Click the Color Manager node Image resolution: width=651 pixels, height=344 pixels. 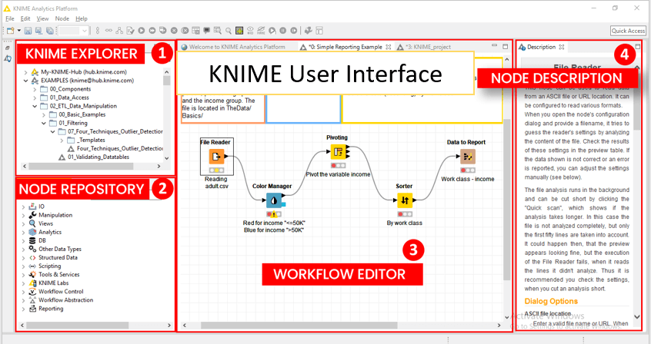click(275, 200)
